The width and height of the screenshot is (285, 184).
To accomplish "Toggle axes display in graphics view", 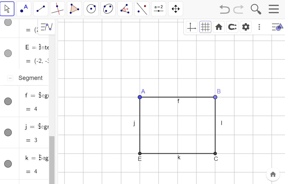I will pos(192,27).
